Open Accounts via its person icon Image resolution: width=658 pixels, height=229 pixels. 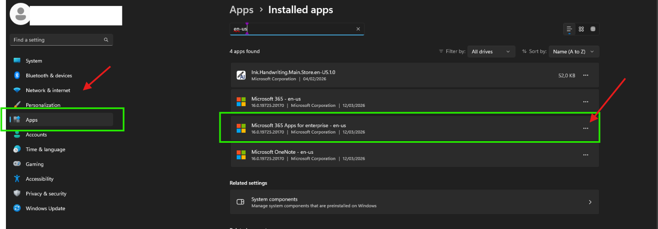click(x=17, y=134)
